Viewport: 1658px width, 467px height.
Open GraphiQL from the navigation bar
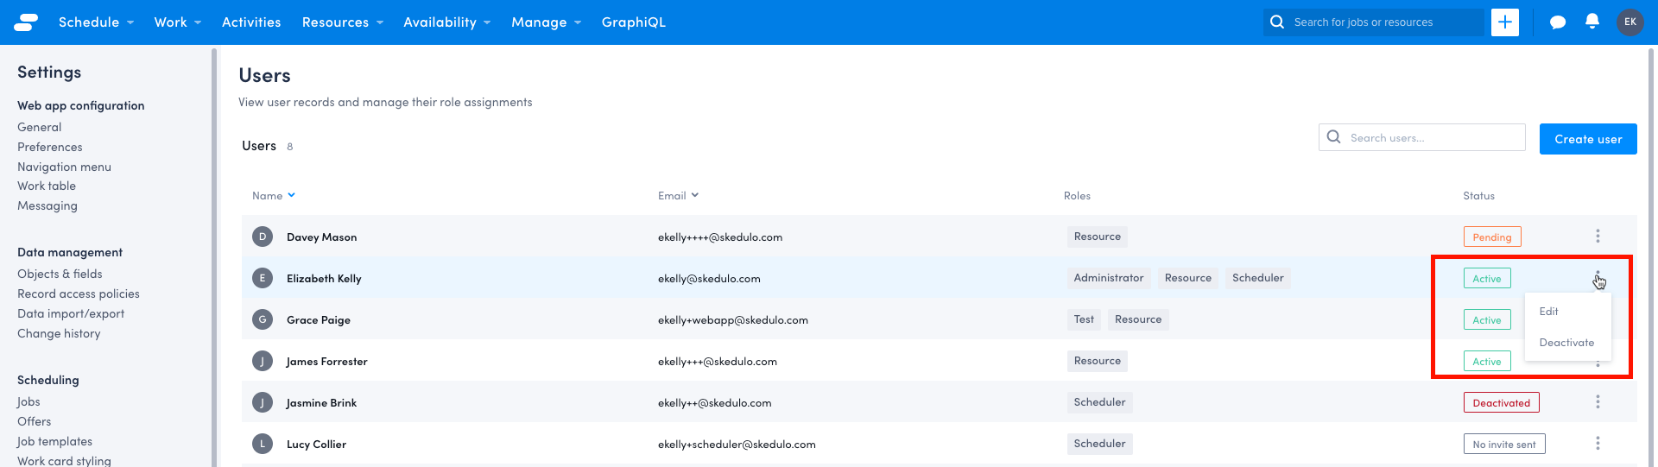(x=633, y=22)
